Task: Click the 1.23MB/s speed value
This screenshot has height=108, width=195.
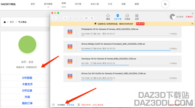Action: click(173, 48)
